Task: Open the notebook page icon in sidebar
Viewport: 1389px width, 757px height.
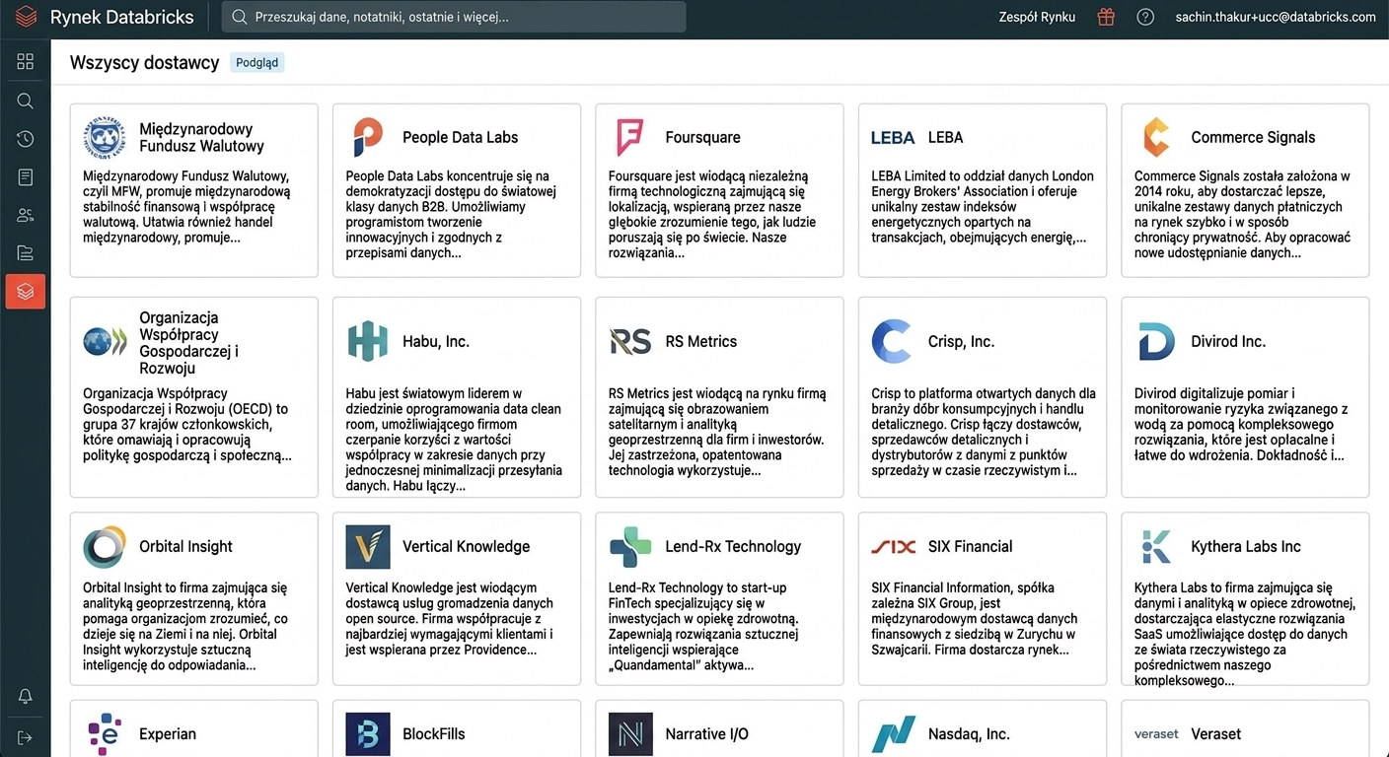Action: tap(26, 177)
